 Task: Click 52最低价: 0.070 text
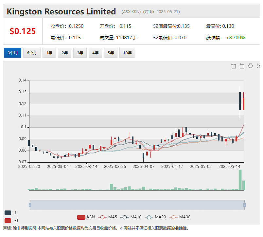coord(170,38)
